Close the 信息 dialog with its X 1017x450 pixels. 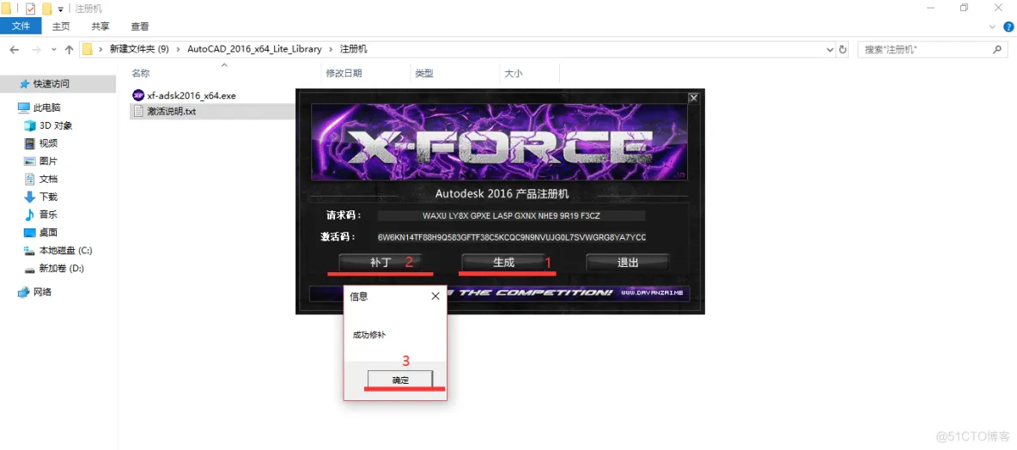435,296
